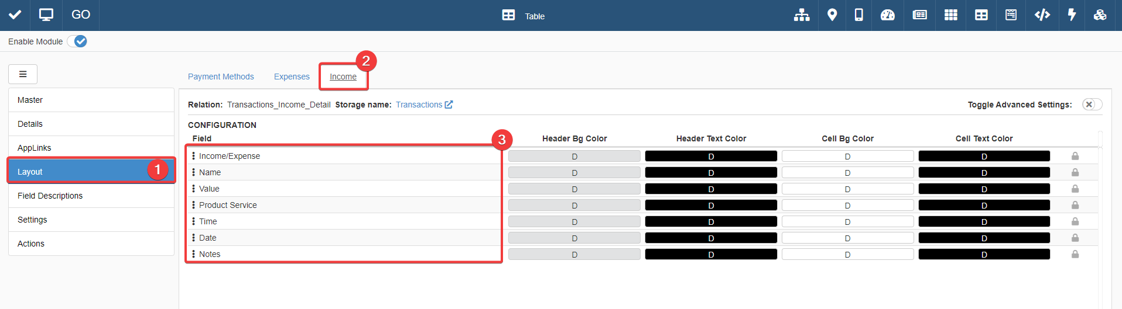Open the stacked cubes modules icon
Image resolution: width=1122 pixels, height=309 pixels.
coord(1100,15)
